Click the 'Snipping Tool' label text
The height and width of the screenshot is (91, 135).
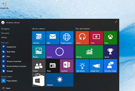point(11,47)
